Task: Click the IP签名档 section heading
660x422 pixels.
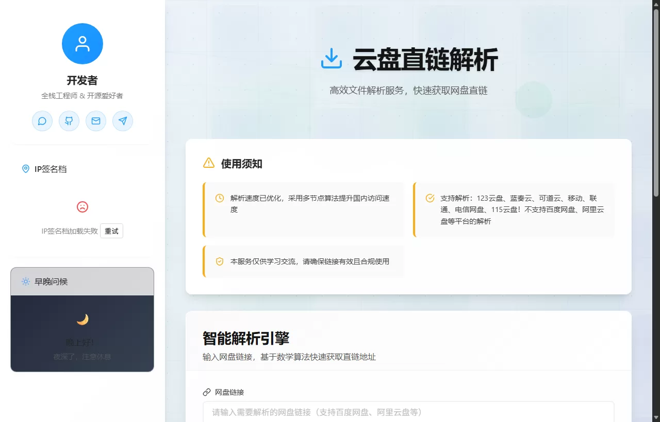Action: point(51,169)
